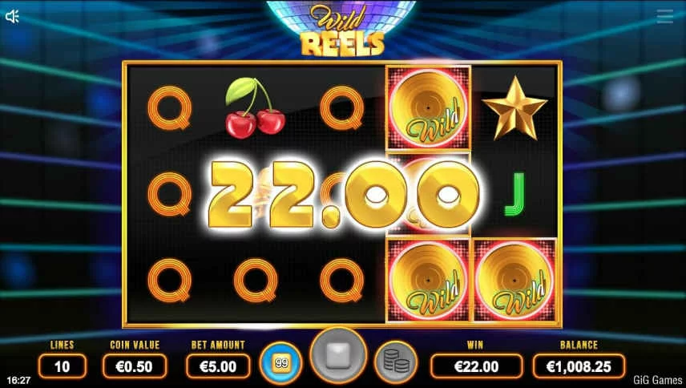Toggle the sound mute speaker icon
This screenshot has height=388, width=686.
[x=12, y=17]
